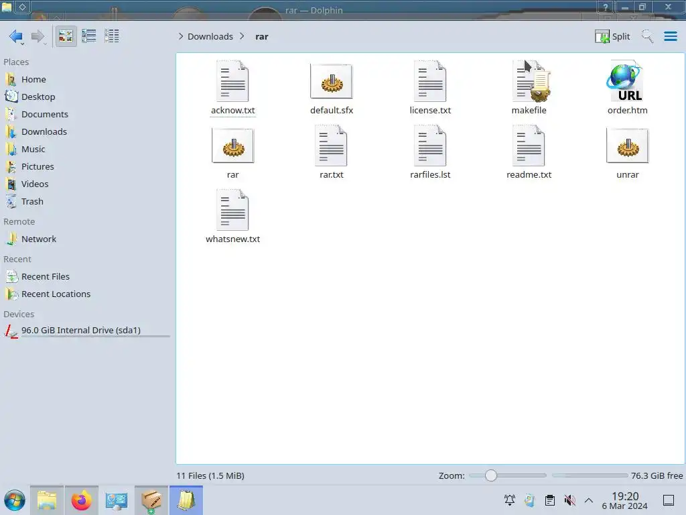This screenshot has height=515, width=686.
Task: Open 96.0 GiB Internal Drive (sda1)
Action: (x=86, y=331)
